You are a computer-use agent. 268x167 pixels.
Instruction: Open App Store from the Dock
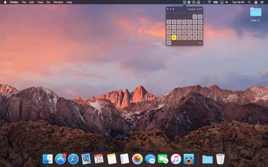[60, 159]
